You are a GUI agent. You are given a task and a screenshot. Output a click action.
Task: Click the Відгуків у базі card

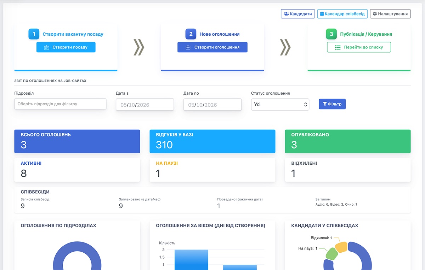click(212, 141)
